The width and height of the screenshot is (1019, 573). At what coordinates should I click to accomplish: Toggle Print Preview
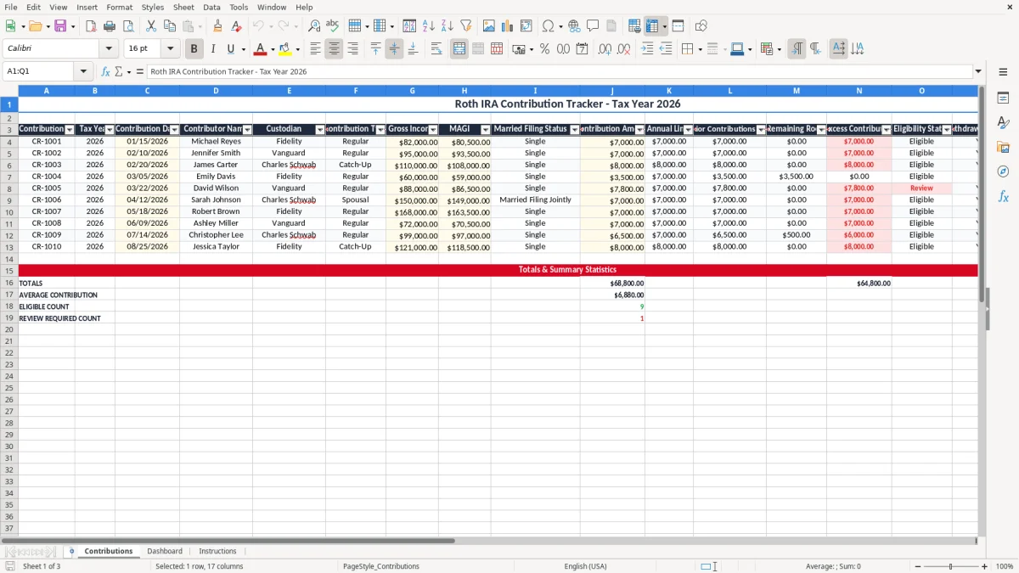[x=128, y=26]
